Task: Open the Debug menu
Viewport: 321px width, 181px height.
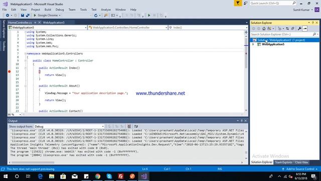Action: (60, 10)
